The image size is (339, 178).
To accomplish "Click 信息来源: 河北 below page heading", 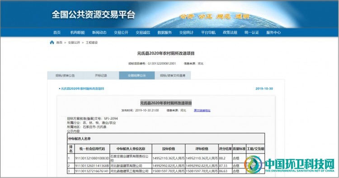I will 193,64.
